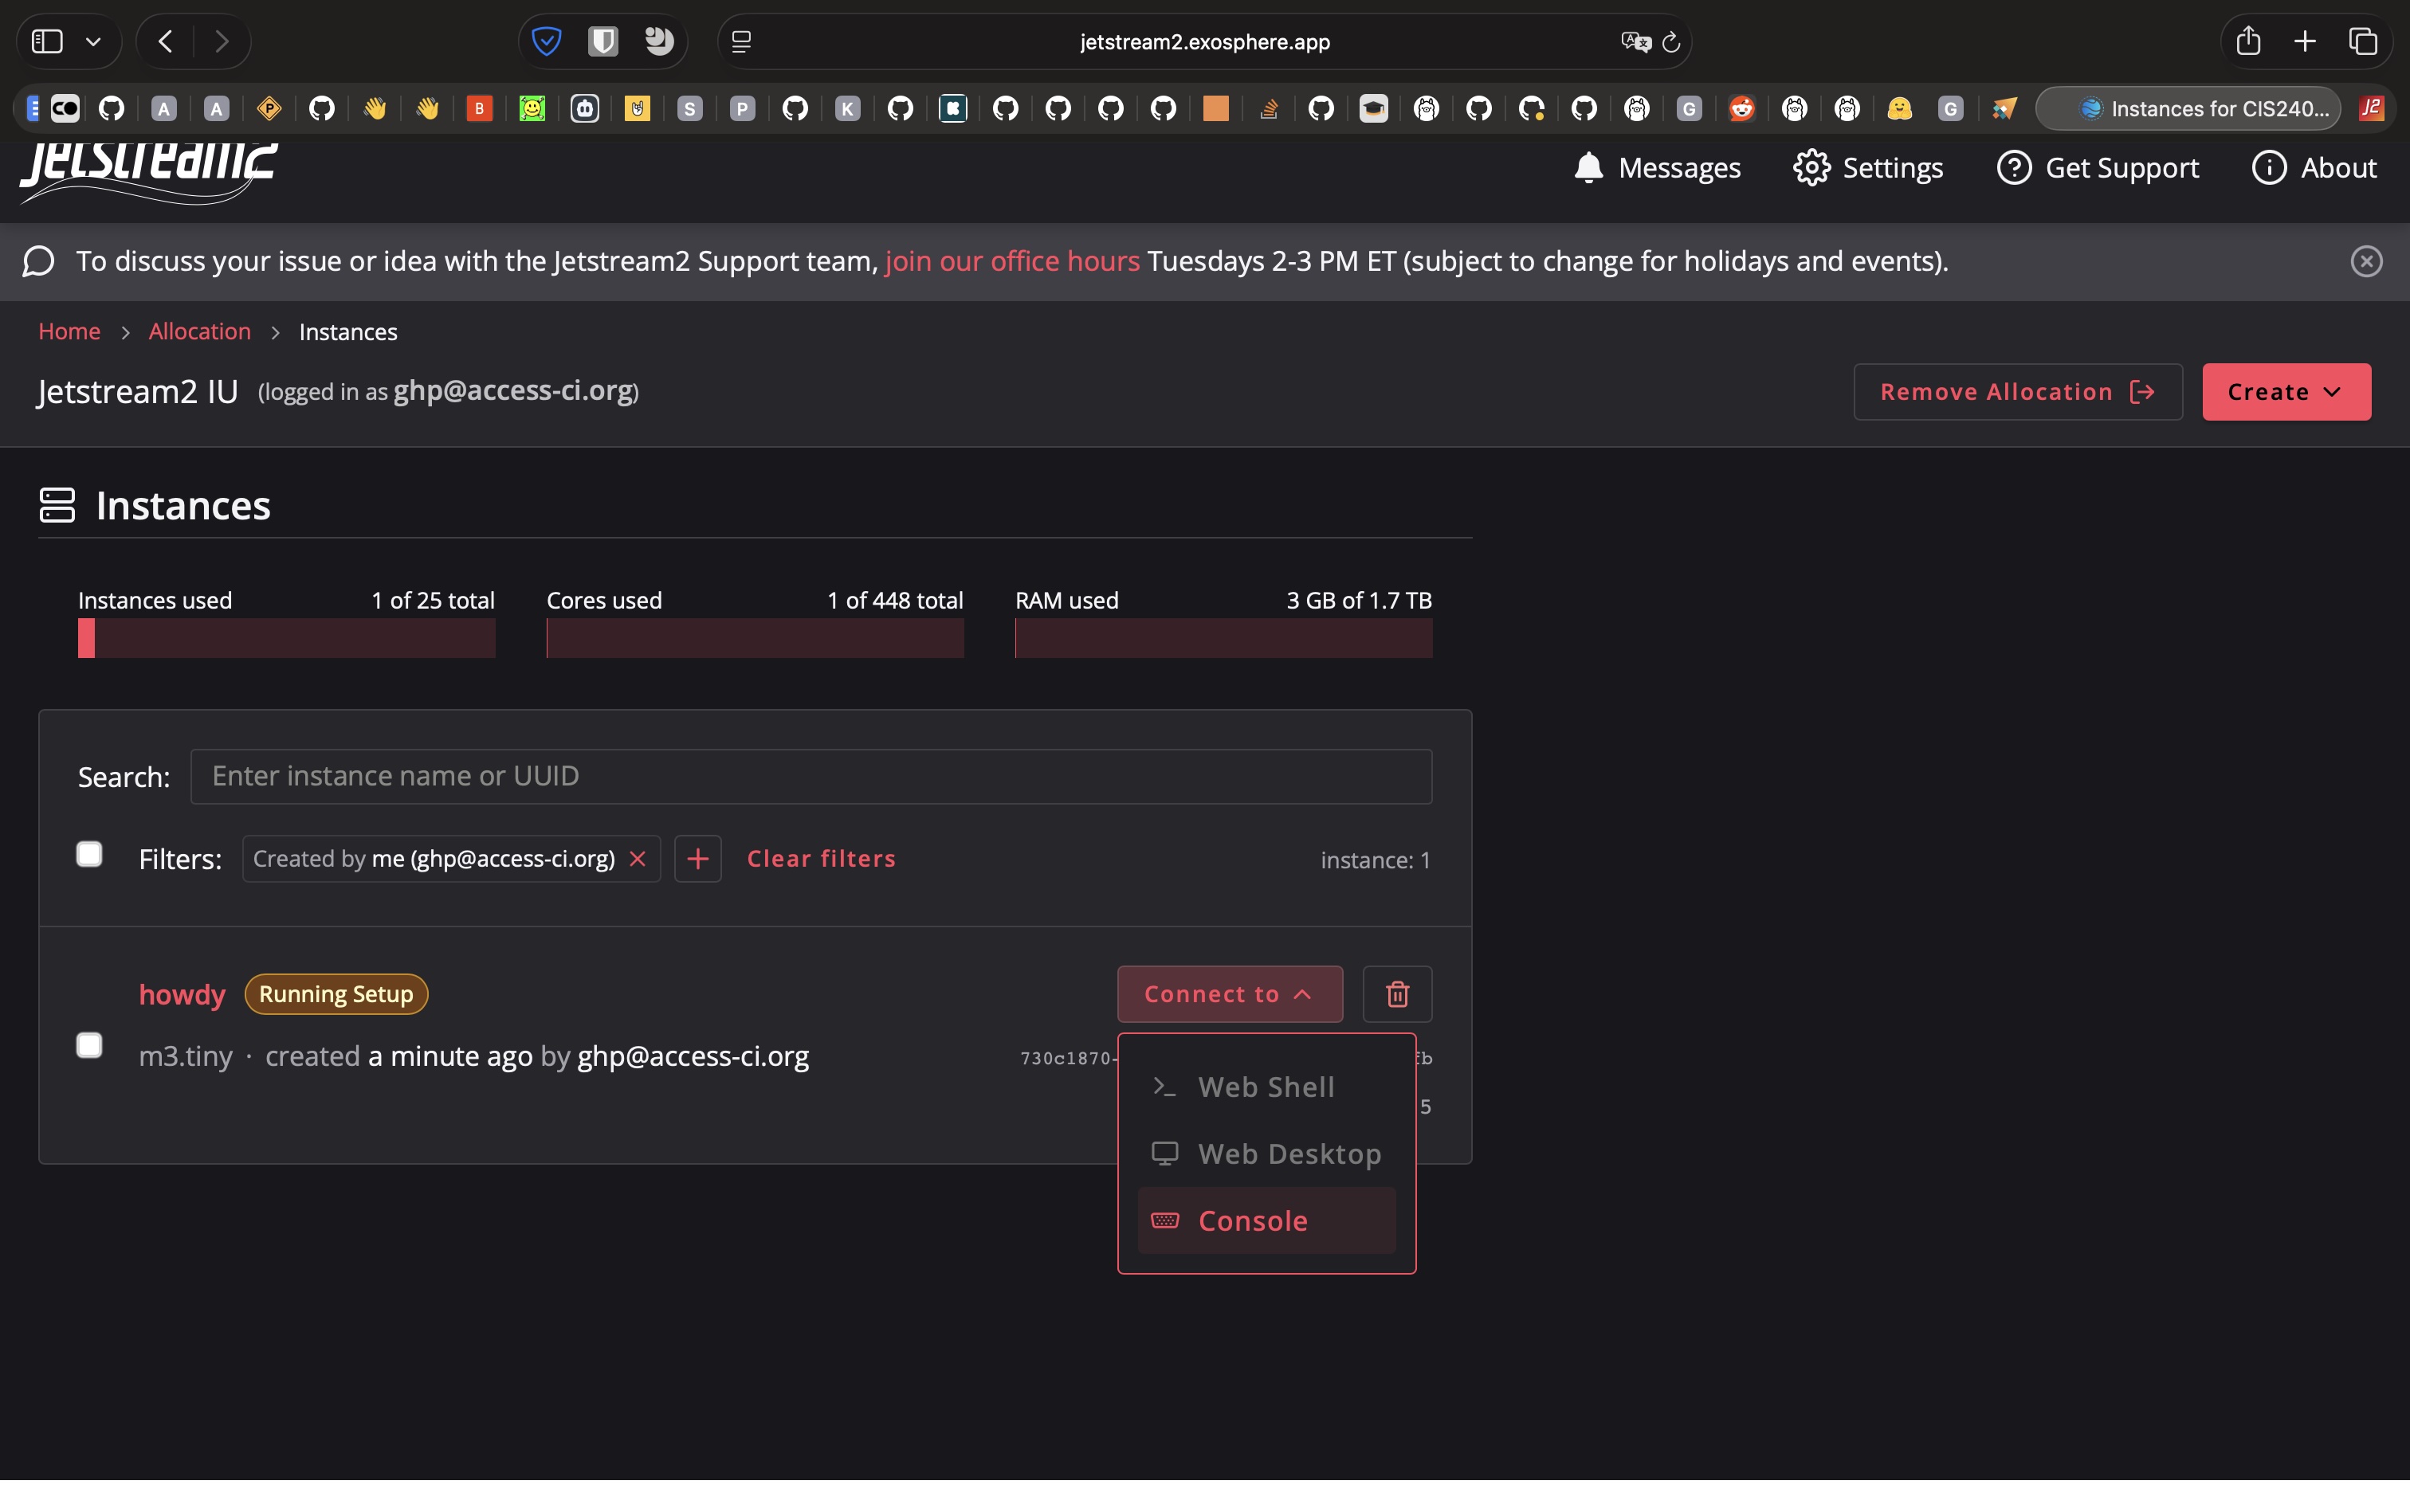Dismiss the office hours banner
The image size is (2410, 1512).
coord(2366,261)
